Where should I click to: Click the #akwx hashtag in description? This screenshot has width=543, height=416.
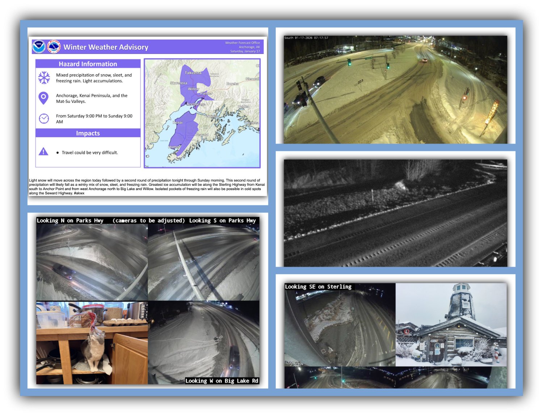79,193
